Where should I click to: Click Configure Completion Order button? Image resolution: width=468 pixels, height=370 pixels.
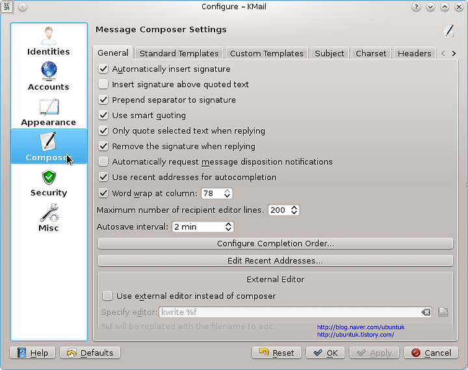point(276,243)
